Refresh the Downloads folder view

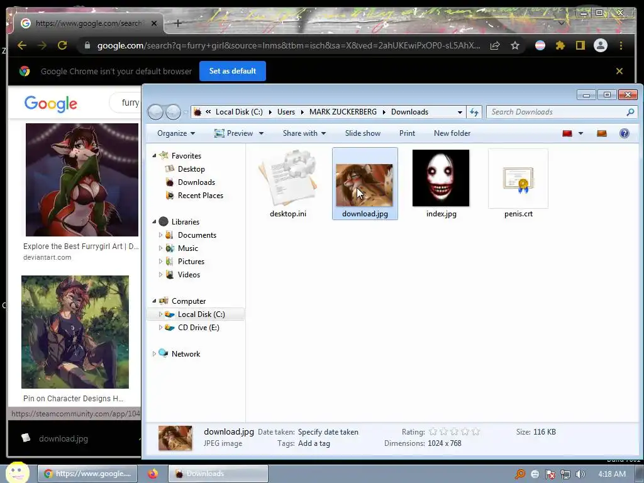click(x=474, y=112)
